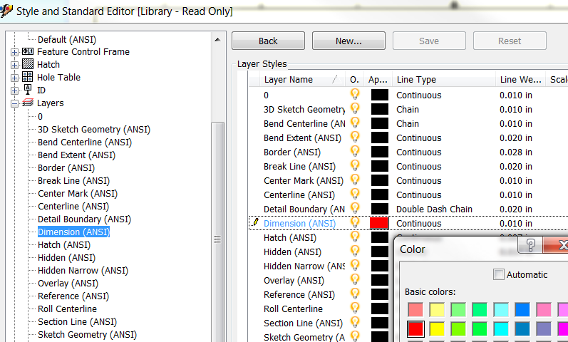
Task: Click the Line Type column header
Action: [444, 79]
